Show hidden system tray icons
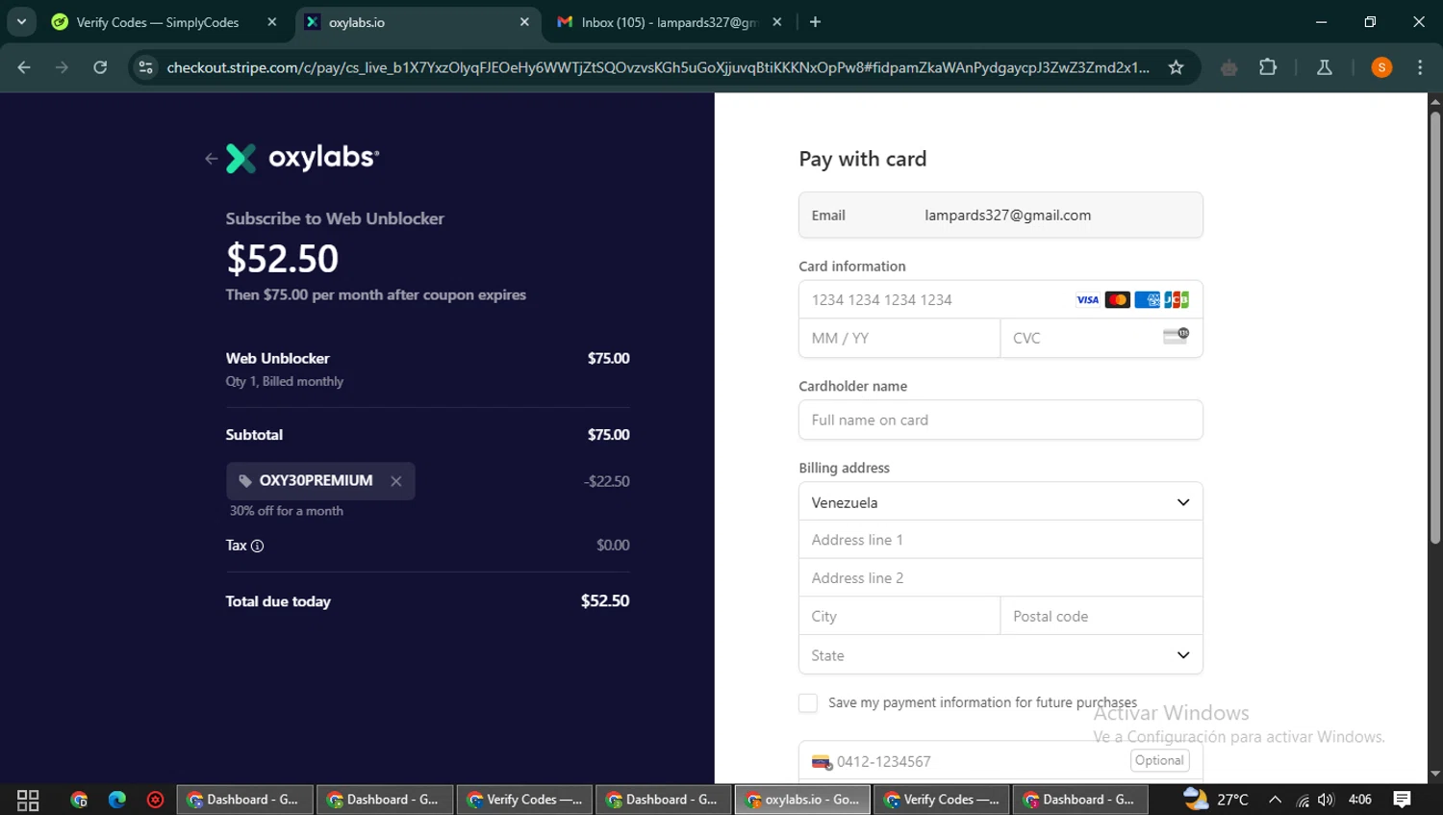 (1275, 800)
